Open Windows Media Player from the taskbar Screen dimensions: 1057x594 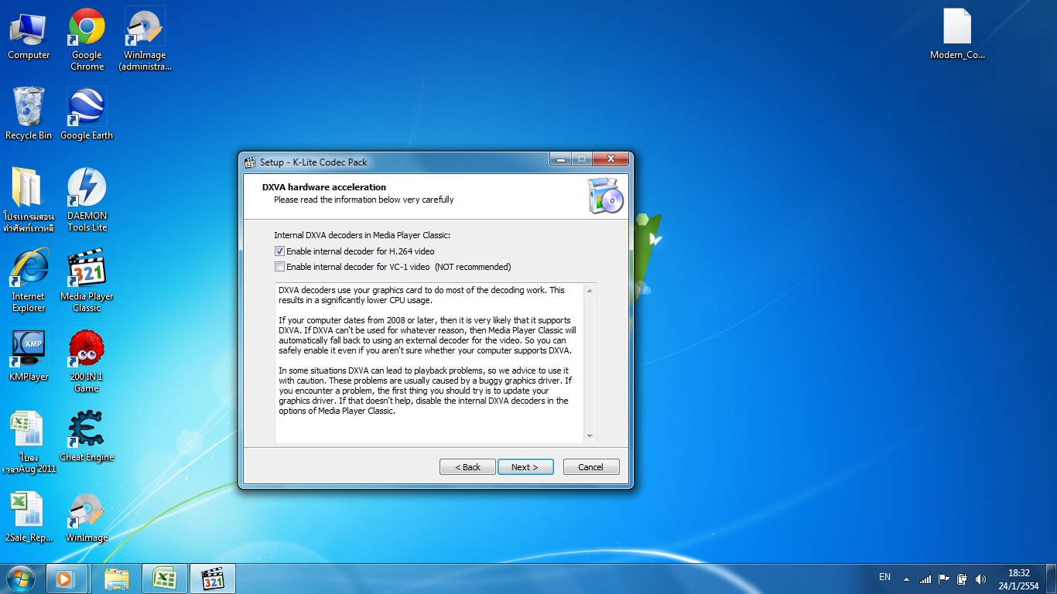[65, 579]
